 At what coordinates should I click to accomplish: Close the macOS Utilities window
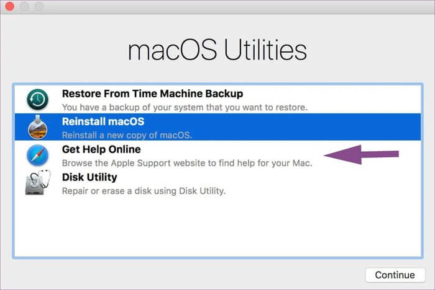pyautogui.click(x=10, y=6)
